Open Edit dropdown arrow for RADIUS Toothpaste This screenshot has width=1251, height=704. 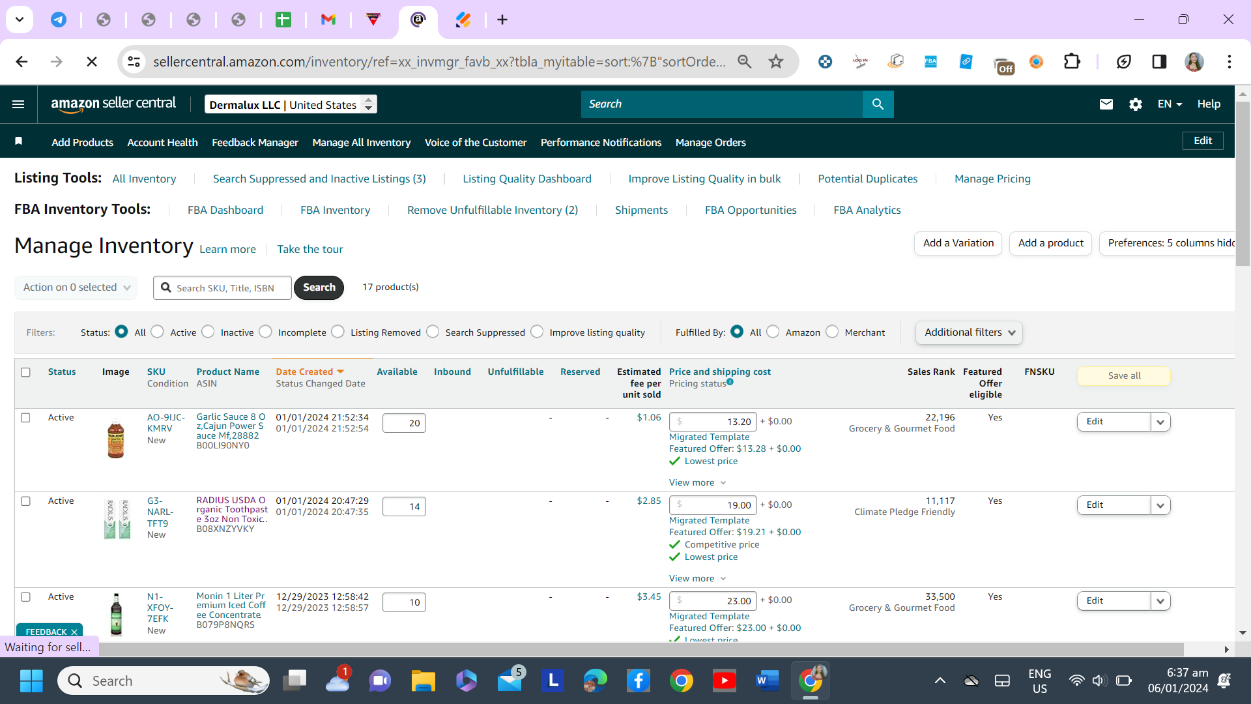click(1160, 506)
